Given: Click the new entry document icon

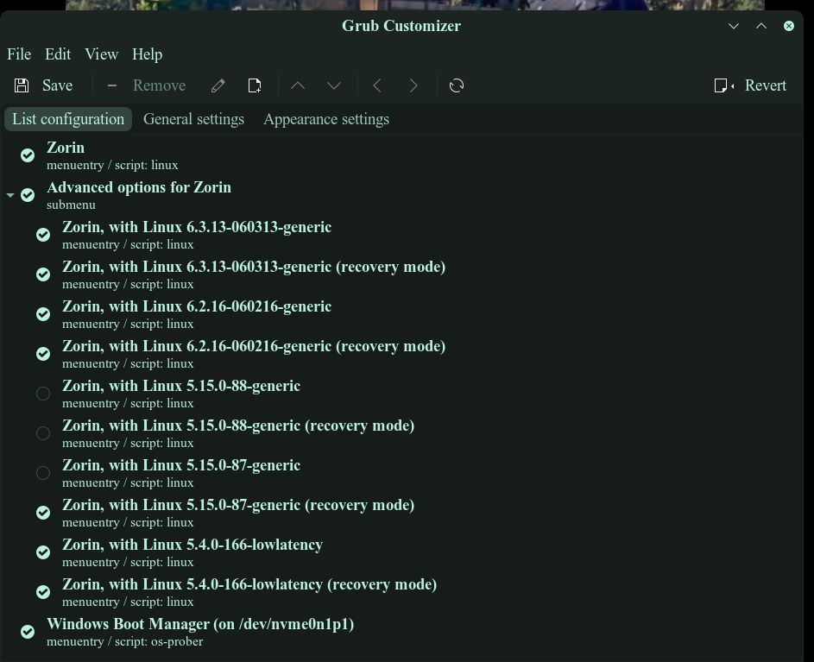Looking at the screenshot, I should pyautogui.click(x=255, y=85).
